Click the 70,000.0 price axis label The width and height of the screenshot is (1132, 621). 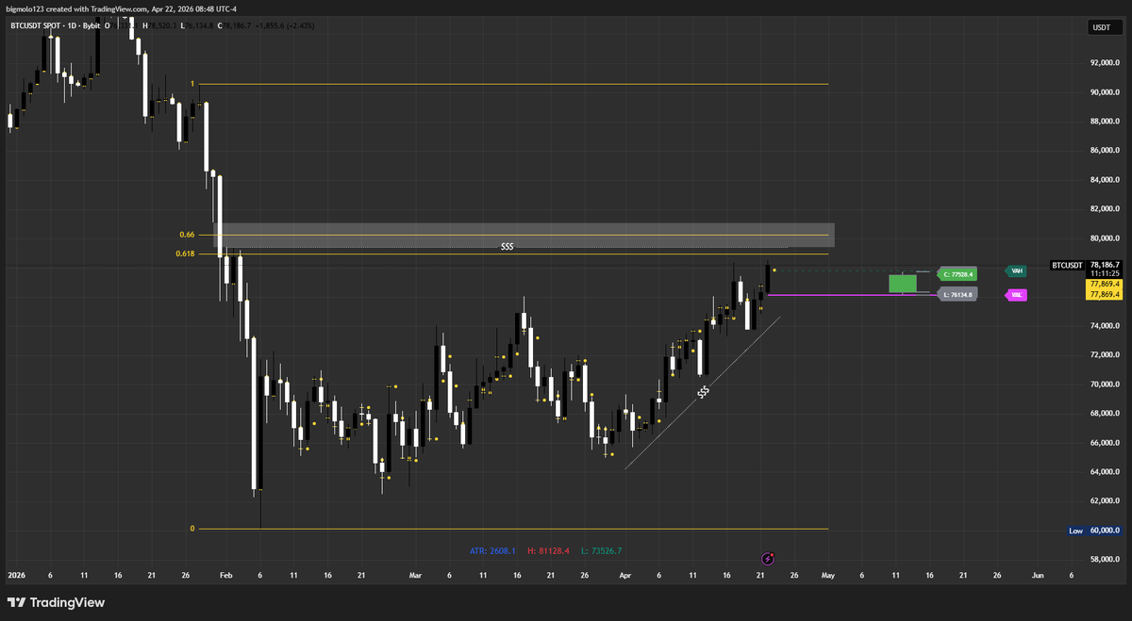pos(1104,384)
